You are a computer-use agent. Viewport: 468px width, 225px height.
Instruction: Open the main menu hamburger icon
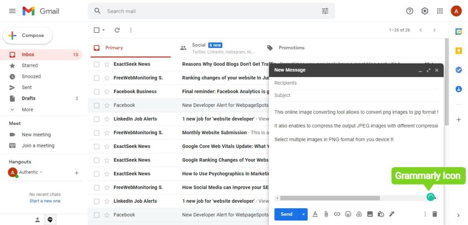pyautogui.click(x=12, y=11)
